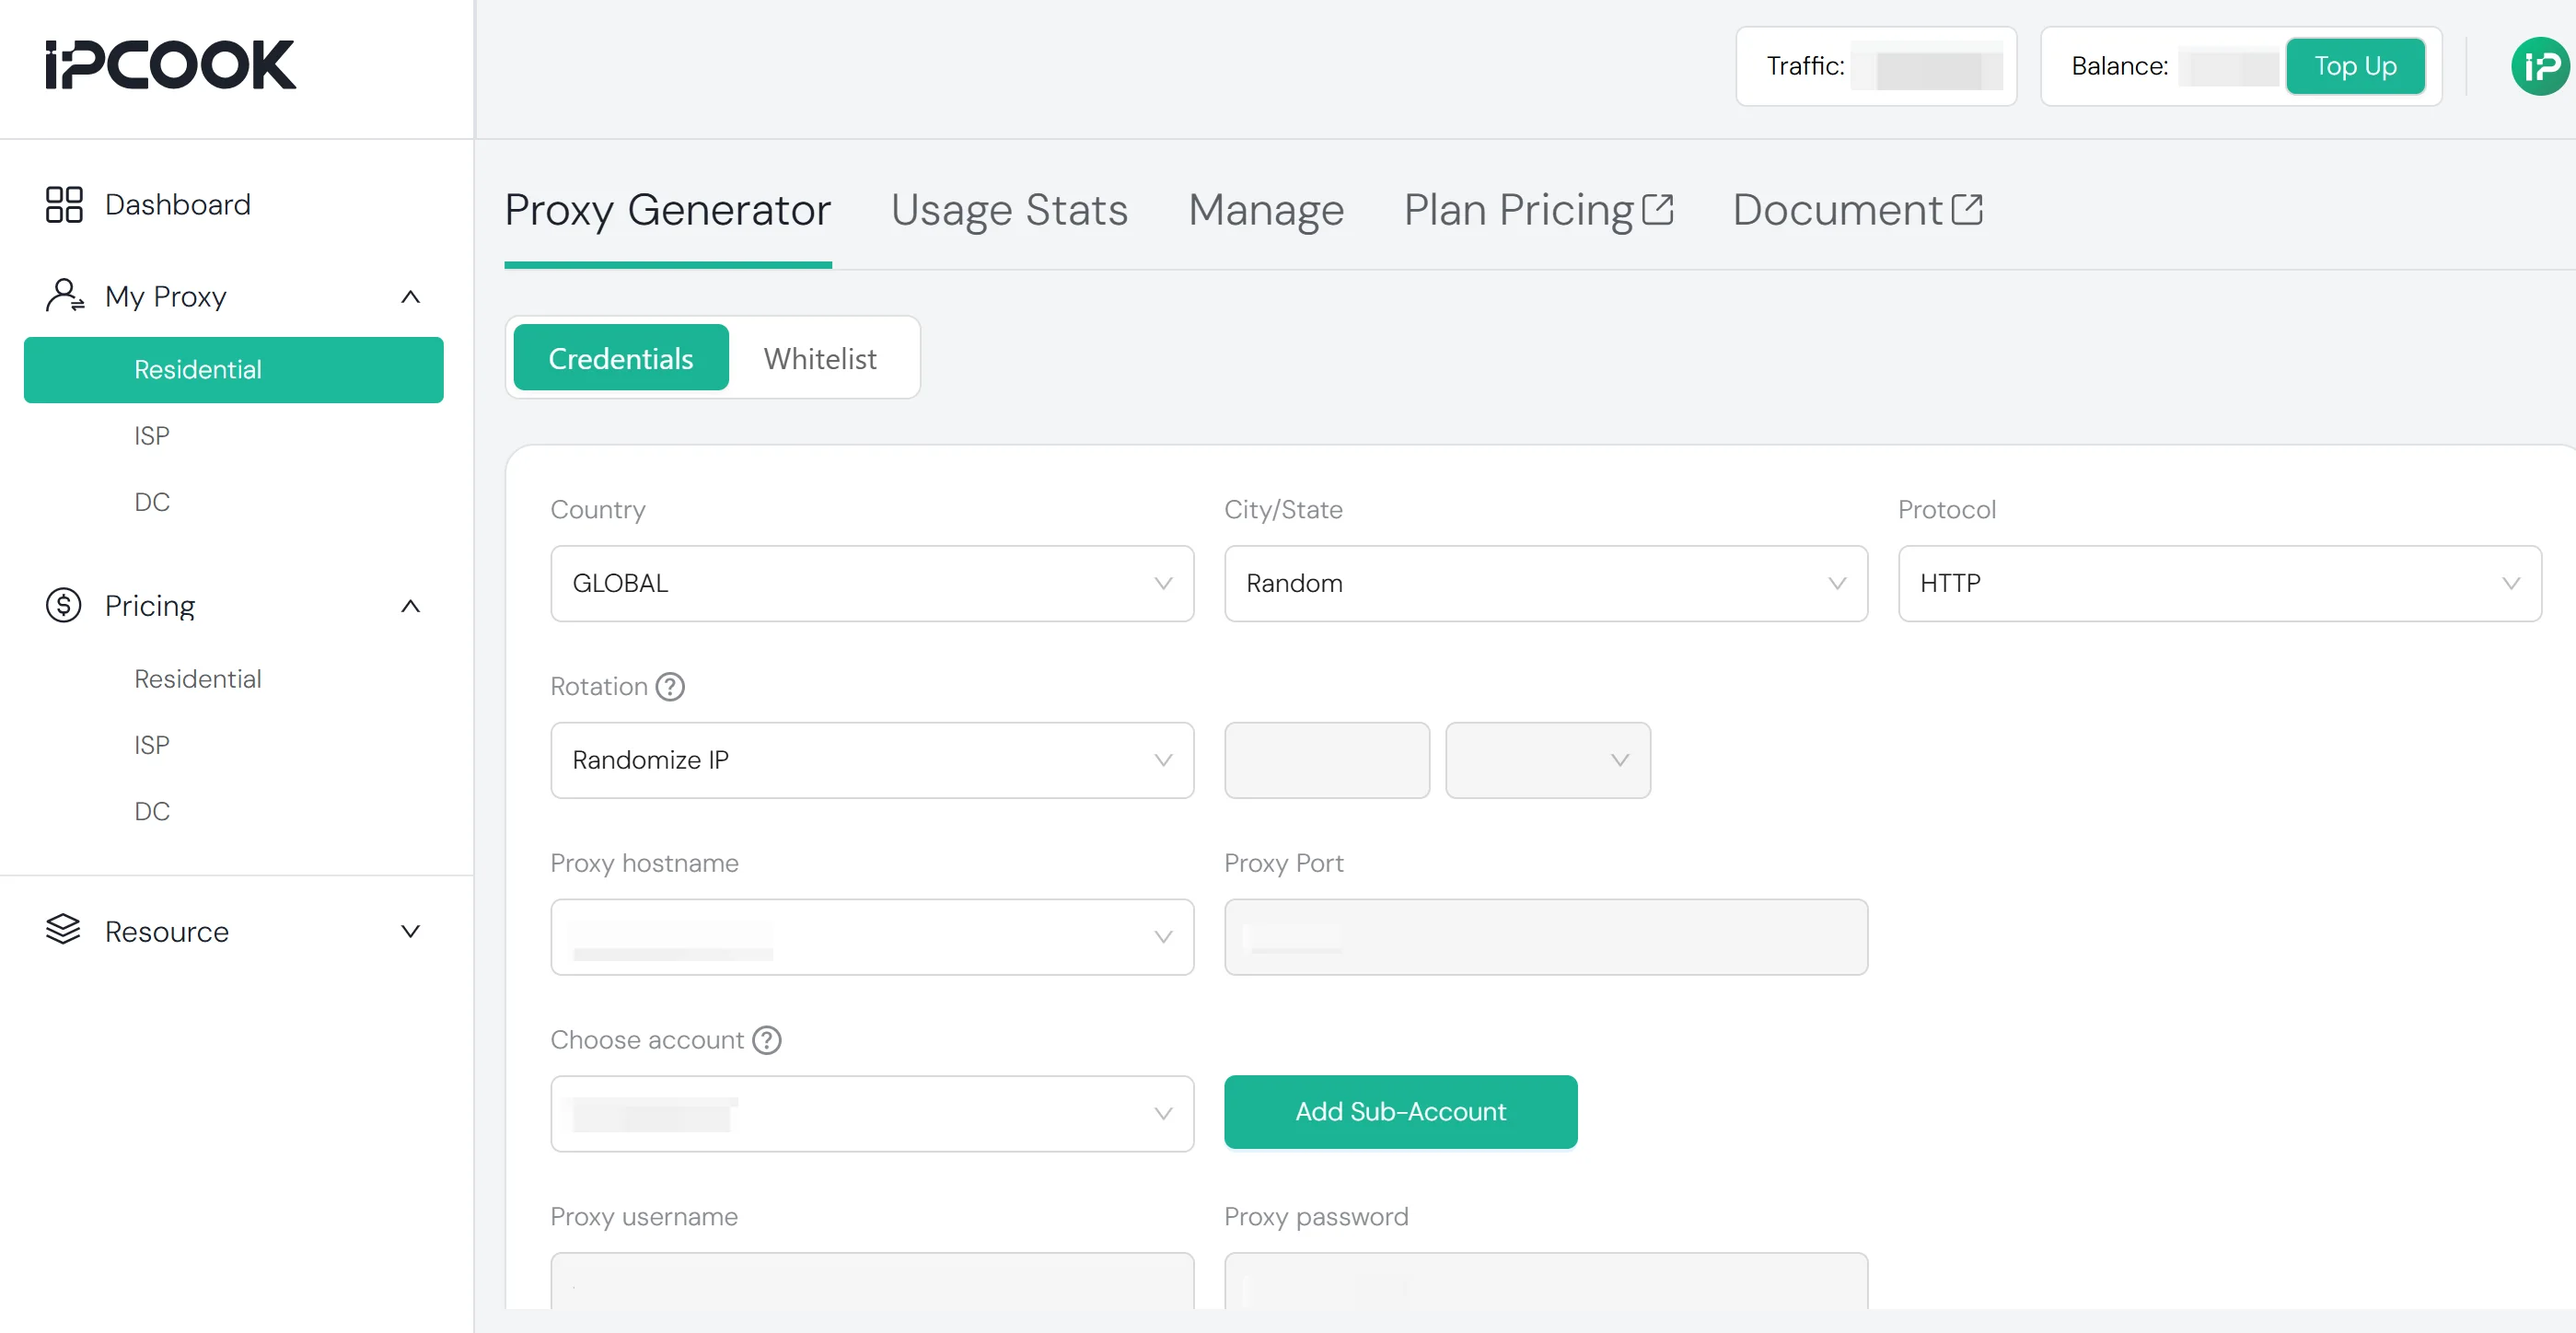The height and width of the screenshot is (1333, 2576).
Task: Open the Choose account dropdown
Action: click(x=872, y=1114)
